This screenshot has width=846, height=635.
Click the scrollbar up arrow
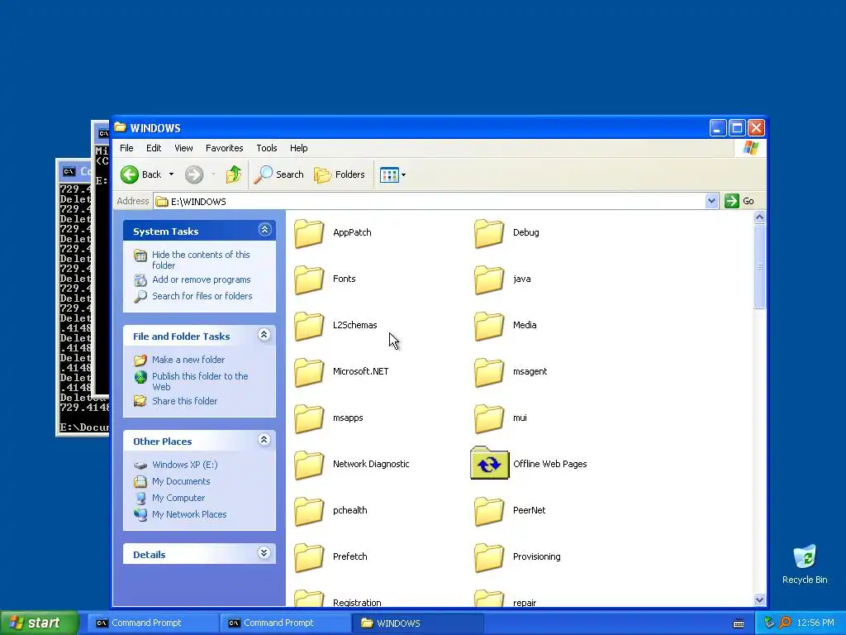(759, 217)
